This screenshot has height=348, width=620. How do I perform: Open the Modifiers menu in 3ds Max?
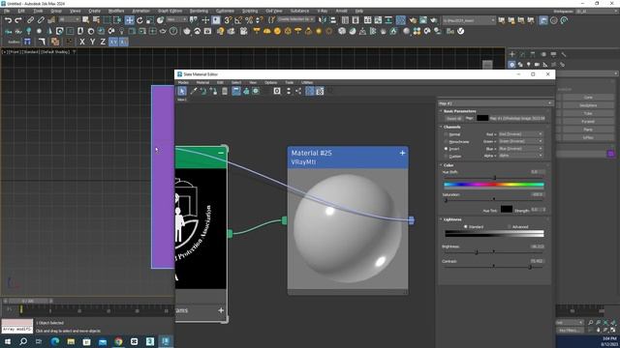pyautogui.click(x=116, y=11)
